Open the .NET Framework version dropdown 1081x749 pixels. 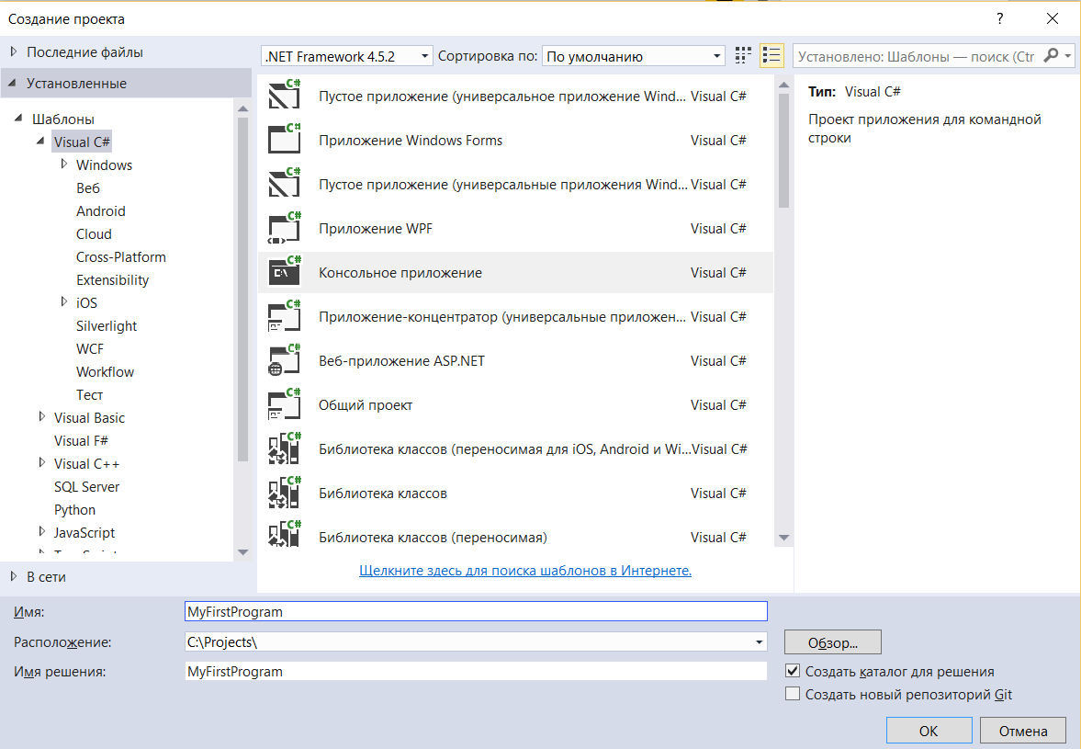pyautogui.click(x=347, y=56)
